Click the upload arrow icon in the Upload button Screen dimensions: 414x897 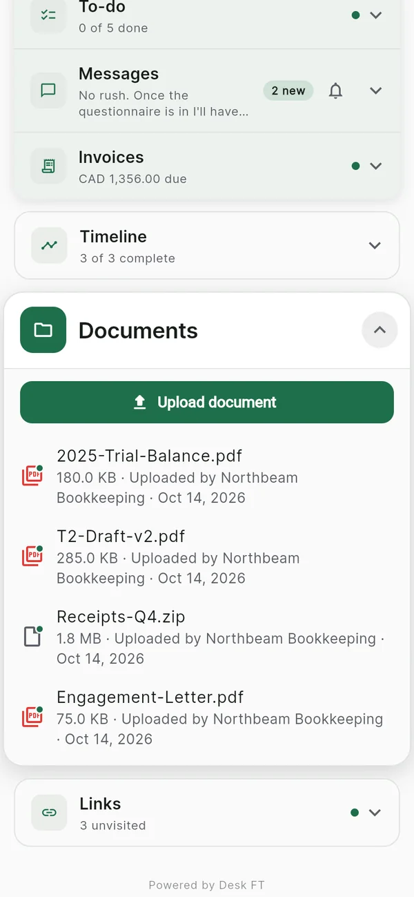(140, 403)
